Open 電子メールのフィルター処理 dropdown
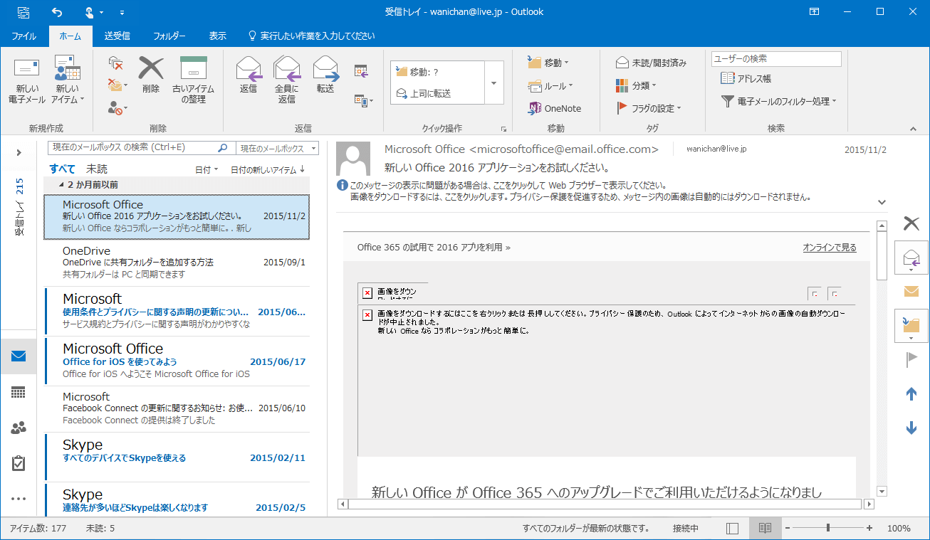Image resolution: width=930 pixels, height=540 pixels. tap(779, 102)
